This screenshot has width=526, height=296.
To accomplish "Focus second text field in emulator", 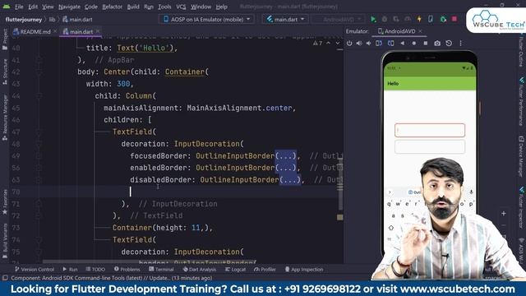I will click(430, 147).
